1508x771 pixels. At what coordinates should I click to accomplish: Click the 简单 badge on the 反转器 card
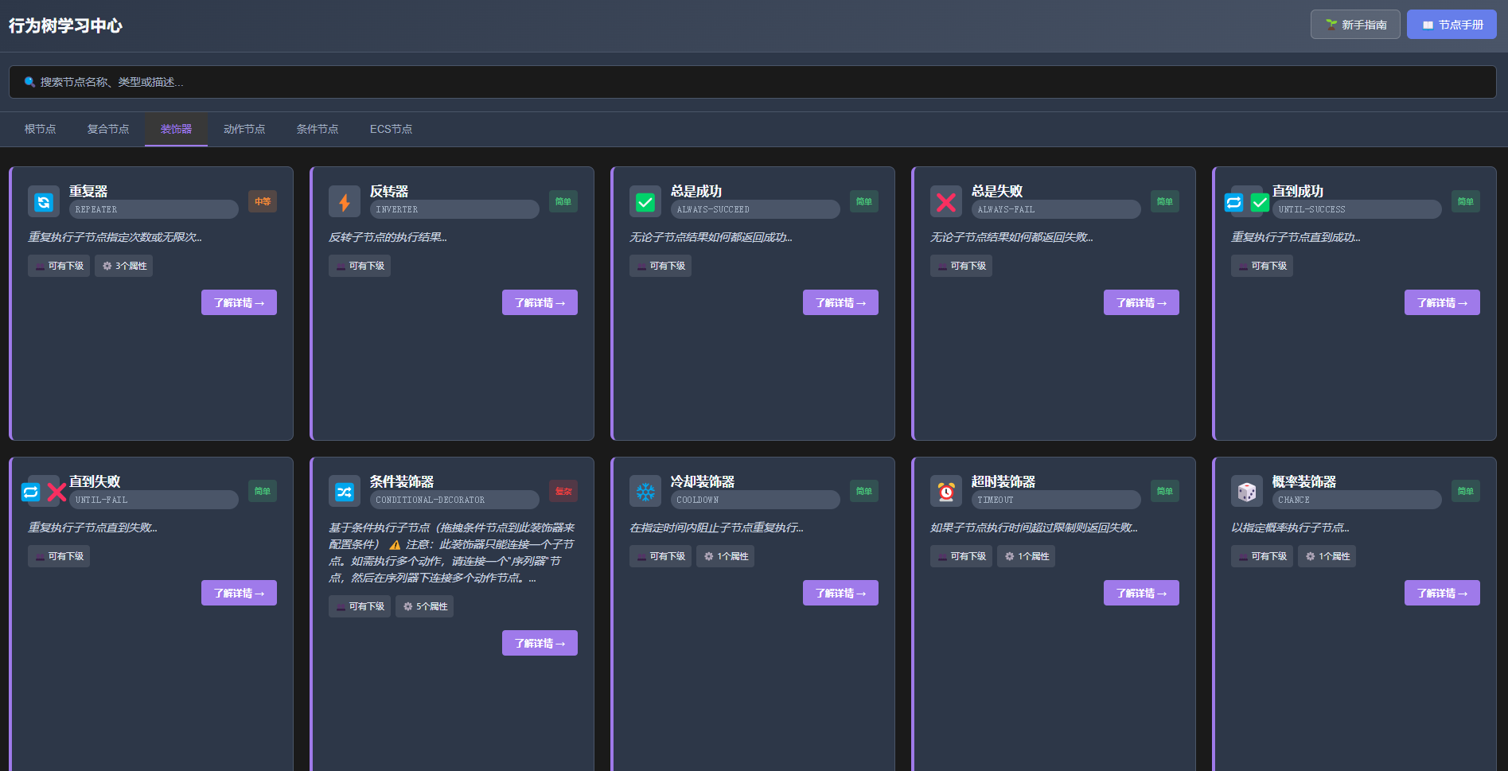(563, 201)
